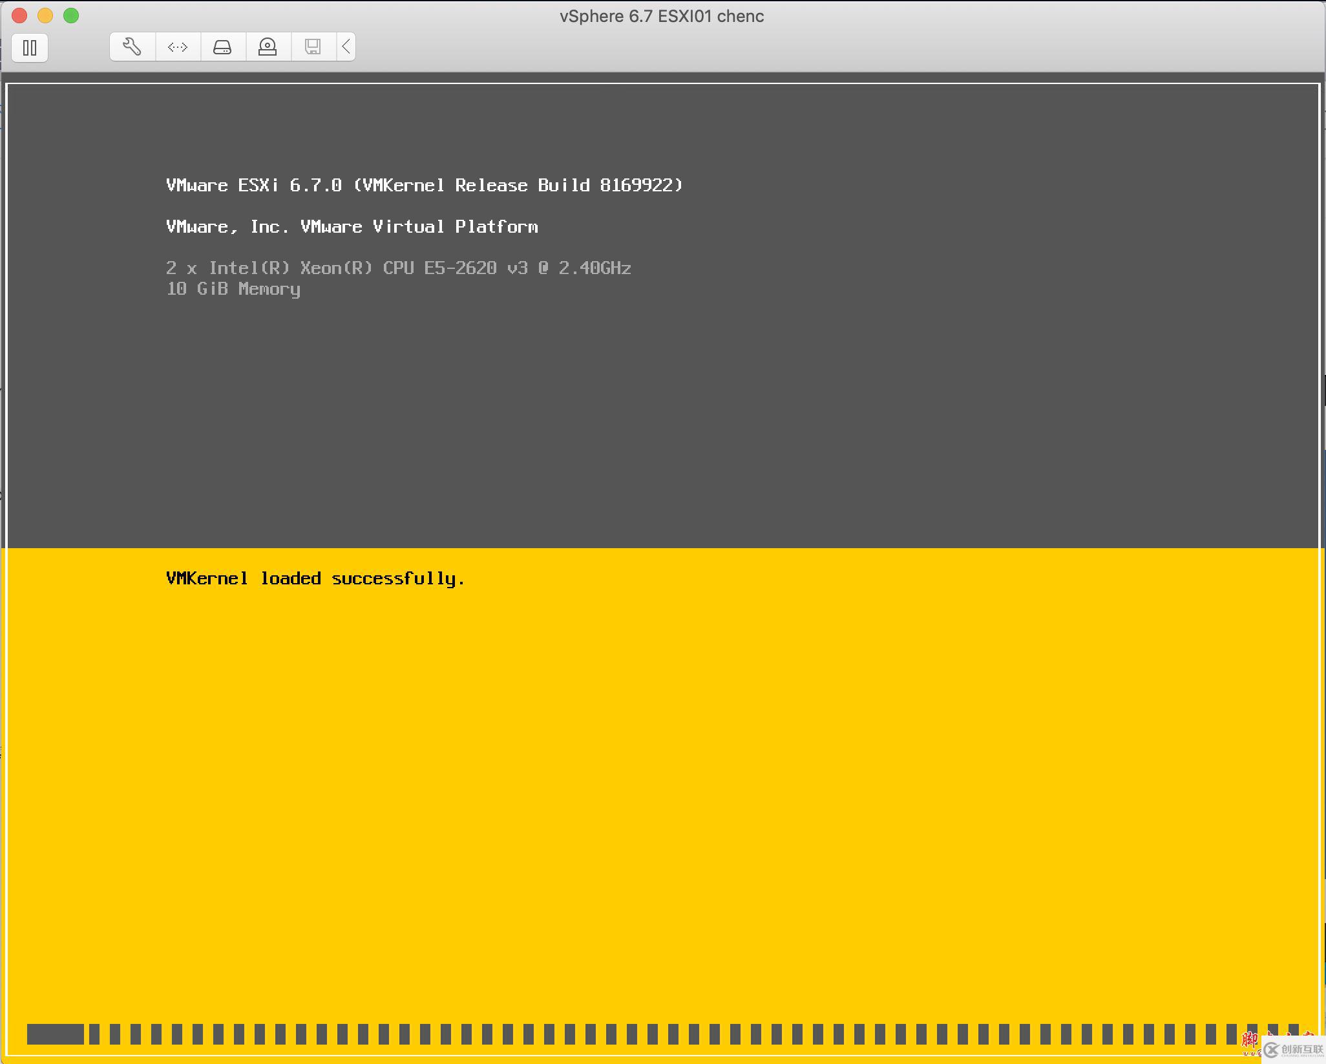Screen dimensions: 1326x1064
Task: Click the Intel Xeon CPU information line
Action: tap(398, 268)
